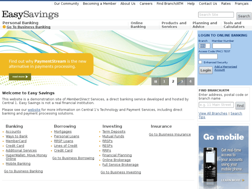252x189 pixels.
Task: Focus the Member Number field
Action: (x=221, y=46)
